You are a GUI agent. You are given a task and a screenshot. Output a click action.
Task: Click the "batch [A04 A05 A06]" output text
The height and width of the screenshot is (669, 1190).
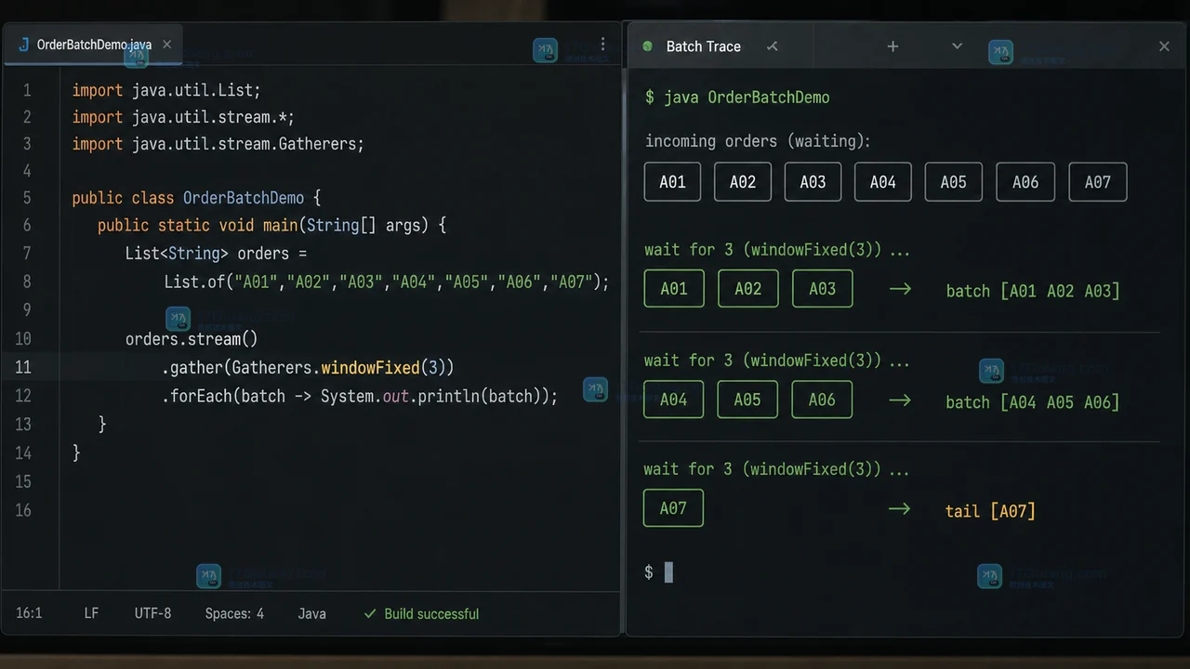coord(1033,402)
